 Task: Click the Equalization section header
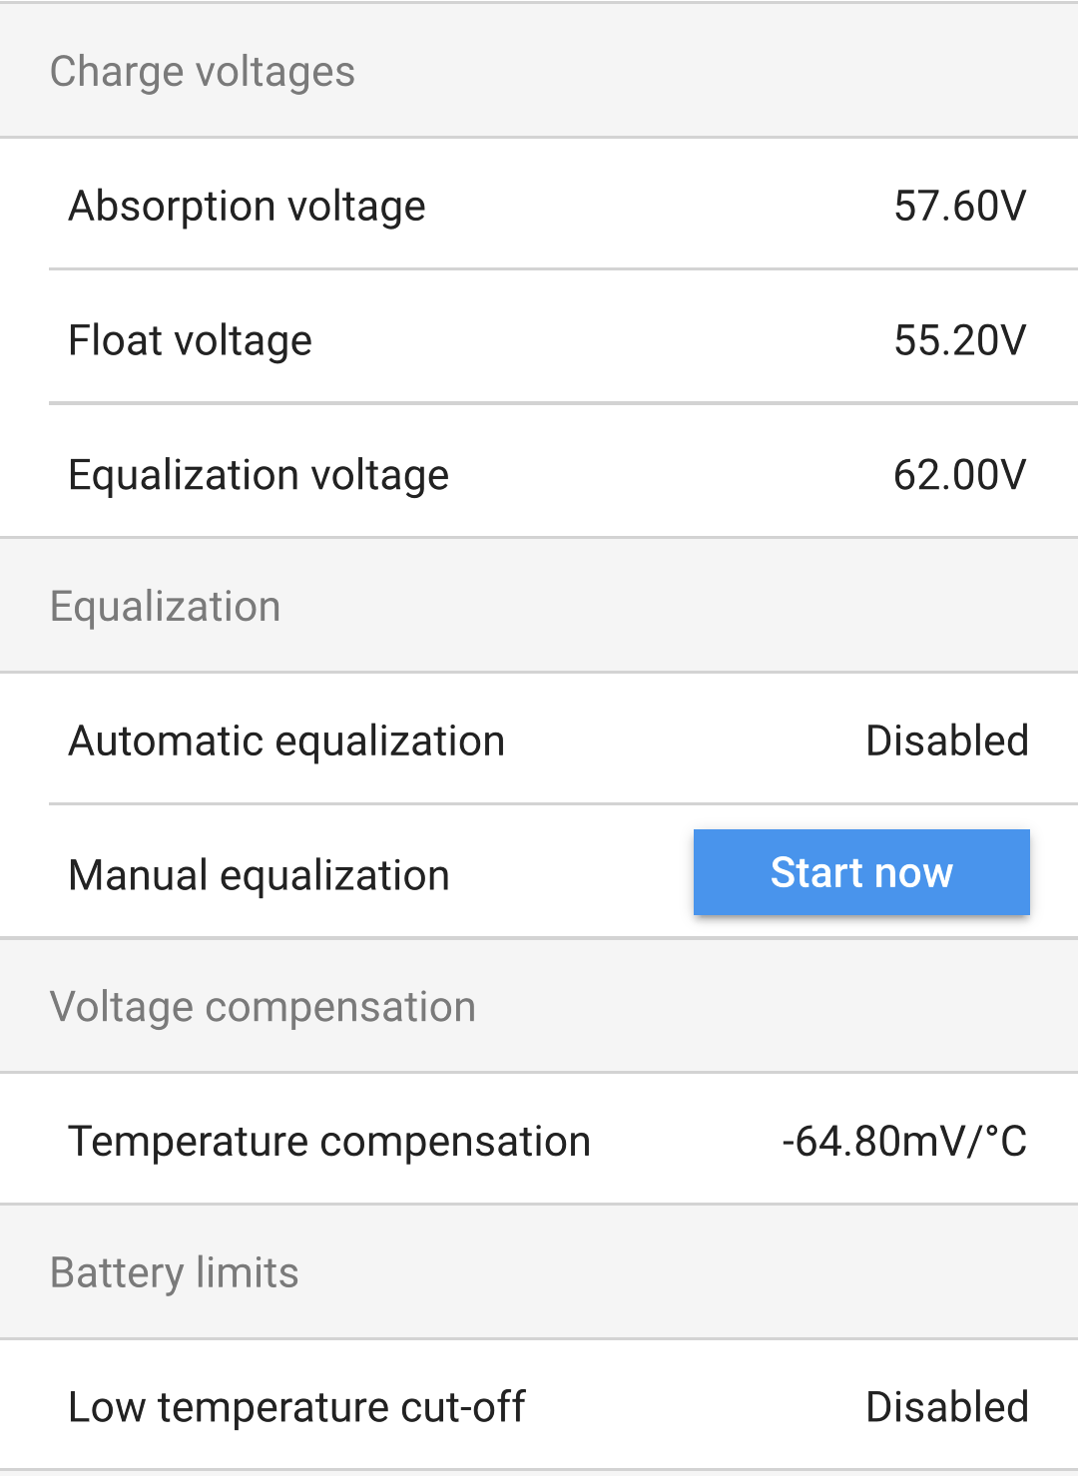(x=166, y=607)
